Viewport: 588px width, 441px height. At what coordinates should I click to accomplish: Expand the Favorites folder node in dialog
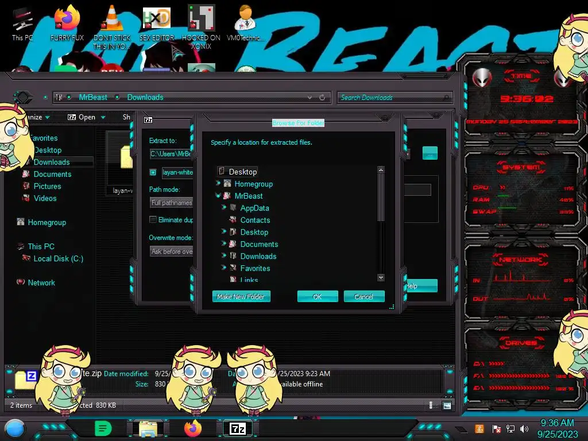coord(224,268)
